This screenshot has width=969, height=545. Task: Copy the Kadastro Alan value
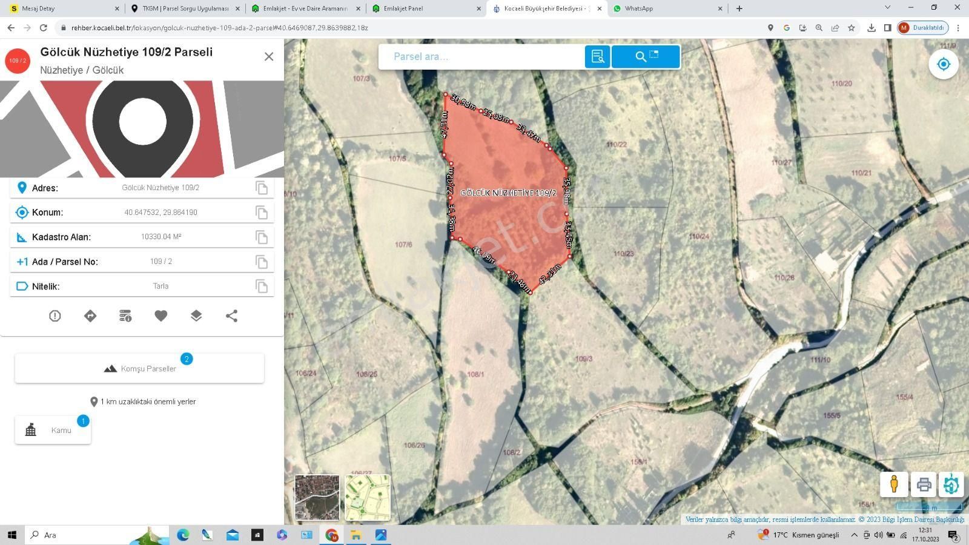pyautogui.click(x=262, y=237)
